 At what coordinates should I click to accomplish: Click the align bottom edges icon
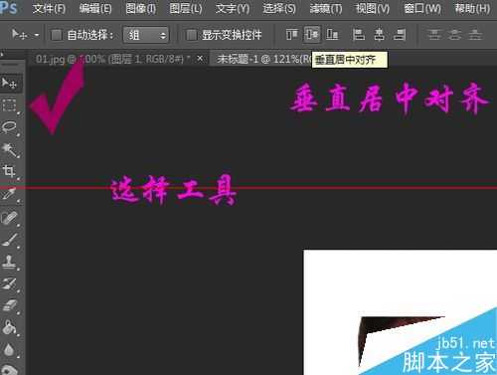coord(332,34)
